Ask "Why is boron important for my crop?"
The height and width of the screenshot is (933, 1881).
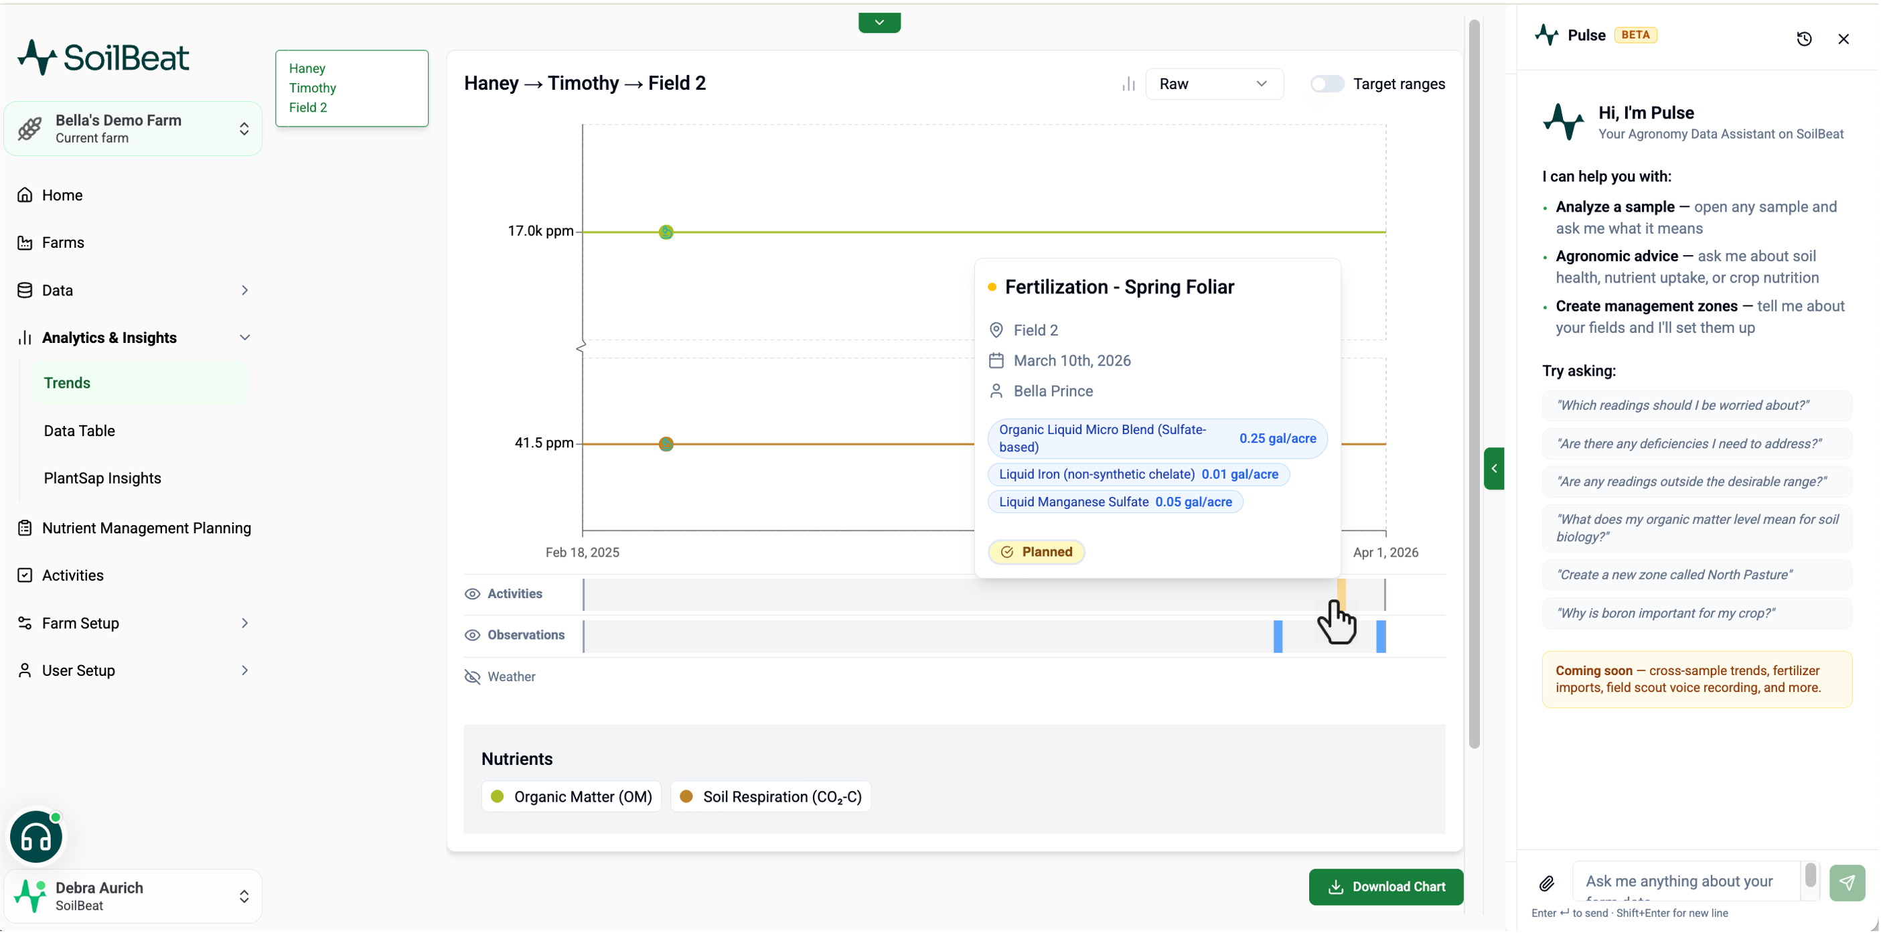pos(1696,613)
